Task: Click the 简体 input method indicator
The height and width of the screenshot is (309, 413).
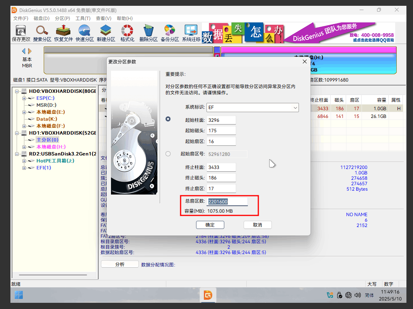Action: 369,295
